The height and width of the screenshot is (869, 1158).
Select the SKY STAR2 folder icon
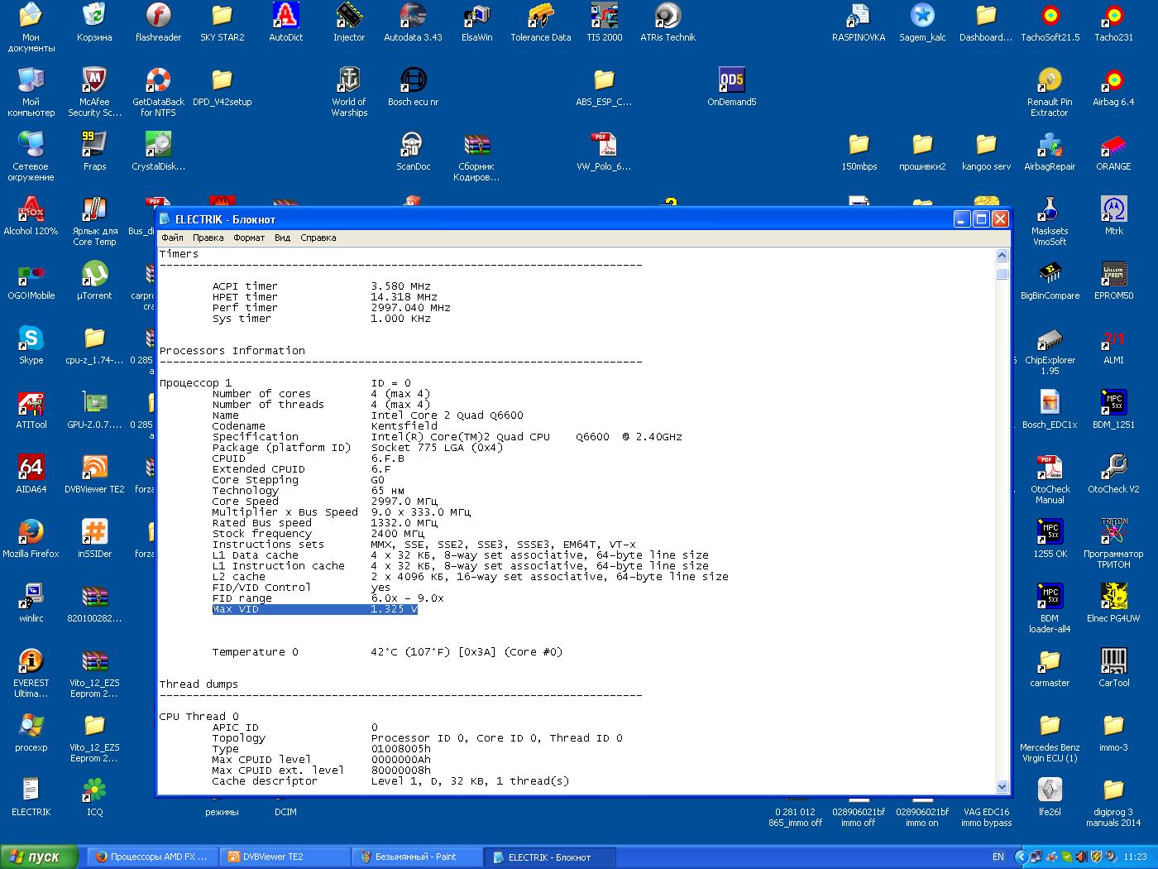click(222, 22)
